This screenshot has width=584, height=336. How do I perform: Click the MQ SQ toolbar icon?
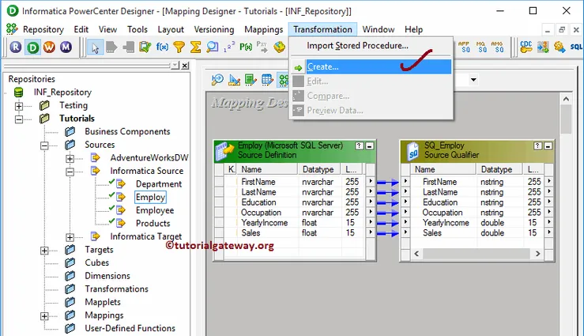[481, 47]
